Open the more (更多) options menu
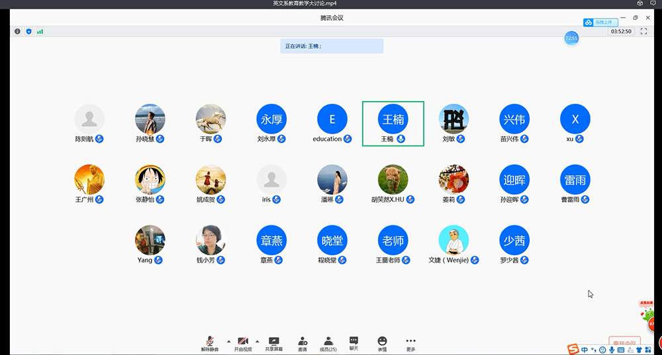662x355 pixels. point(410,342)
